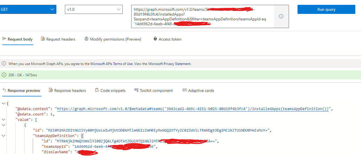The height and width of the screenshot is (156, 361).
Task: Open the Microsoft Privacy Statement link
Action: click(170, 64)
